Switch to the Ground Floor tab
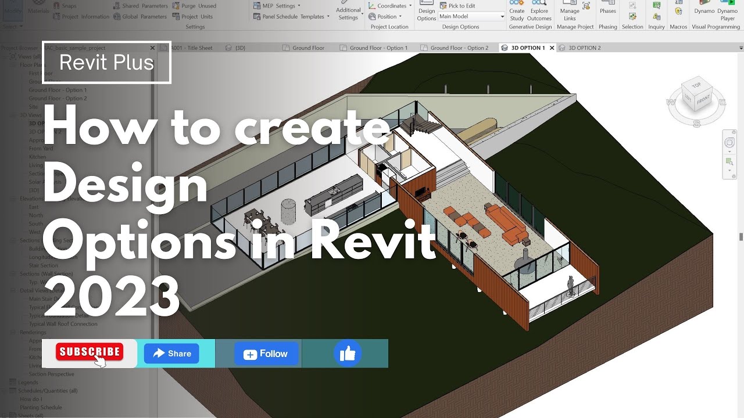Viewport: 744px width, 418px height. [x=304, y=48]
